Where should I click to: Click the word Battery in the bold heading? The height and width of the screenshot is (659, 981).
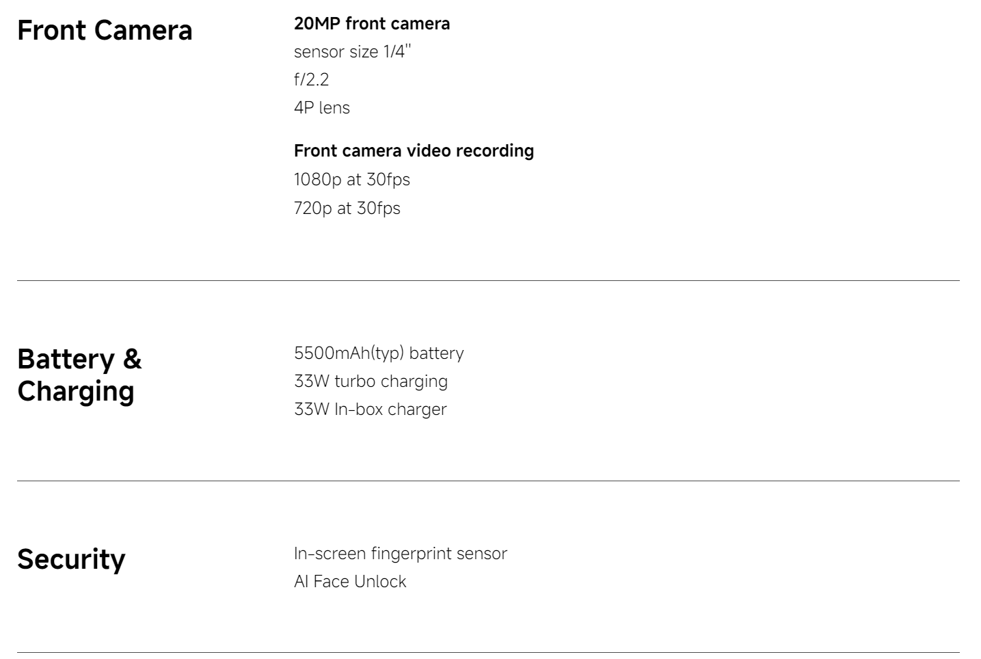tap(66, 360)
